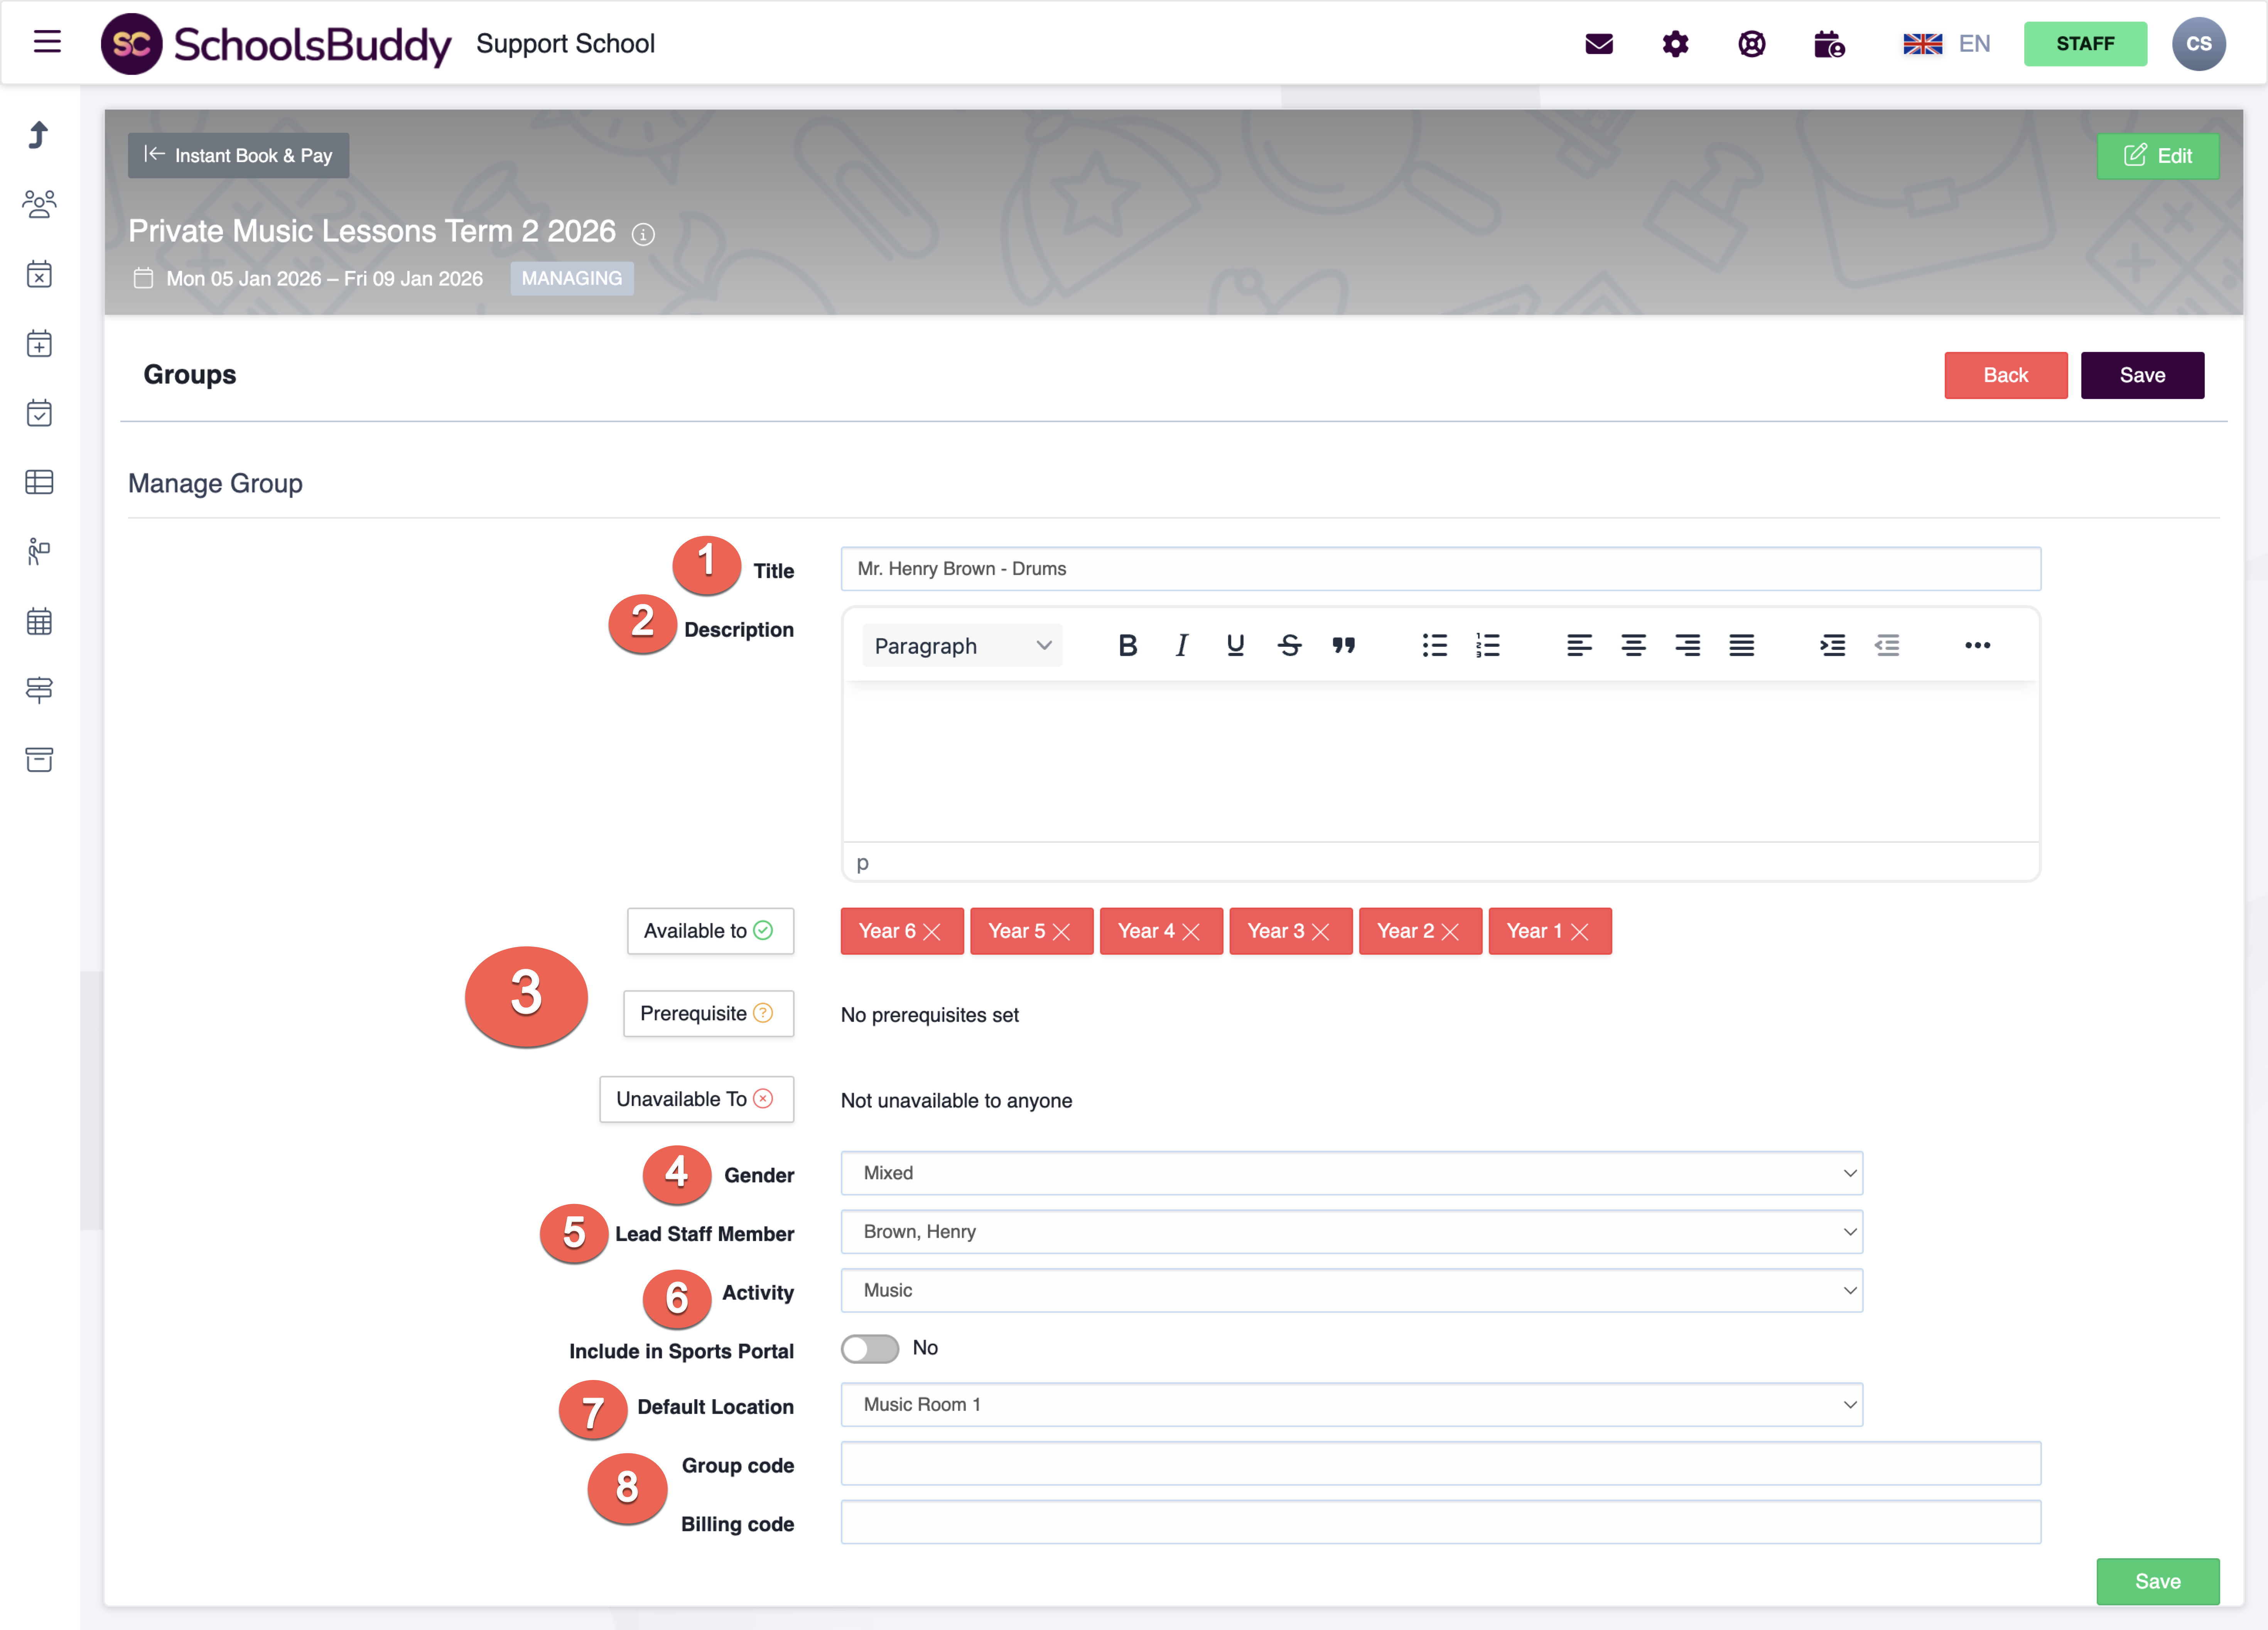The height and width of the screenshot is (1630, 2268).
Task: Apply strikethrough formatting in editor
Action: pyautogui.click(x=1289, y=645)
